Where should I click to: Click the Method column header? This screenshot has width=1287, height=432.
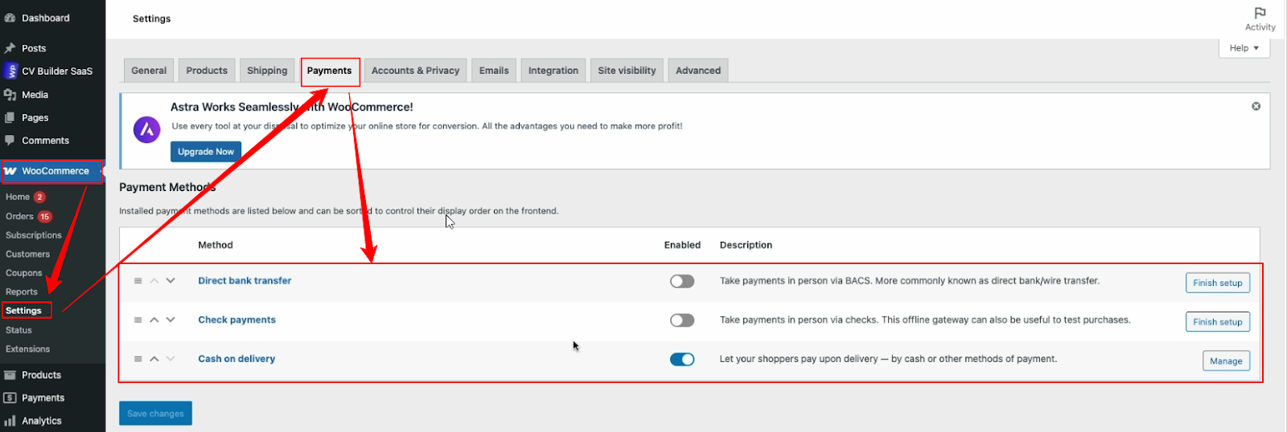[x=216, y=245]
